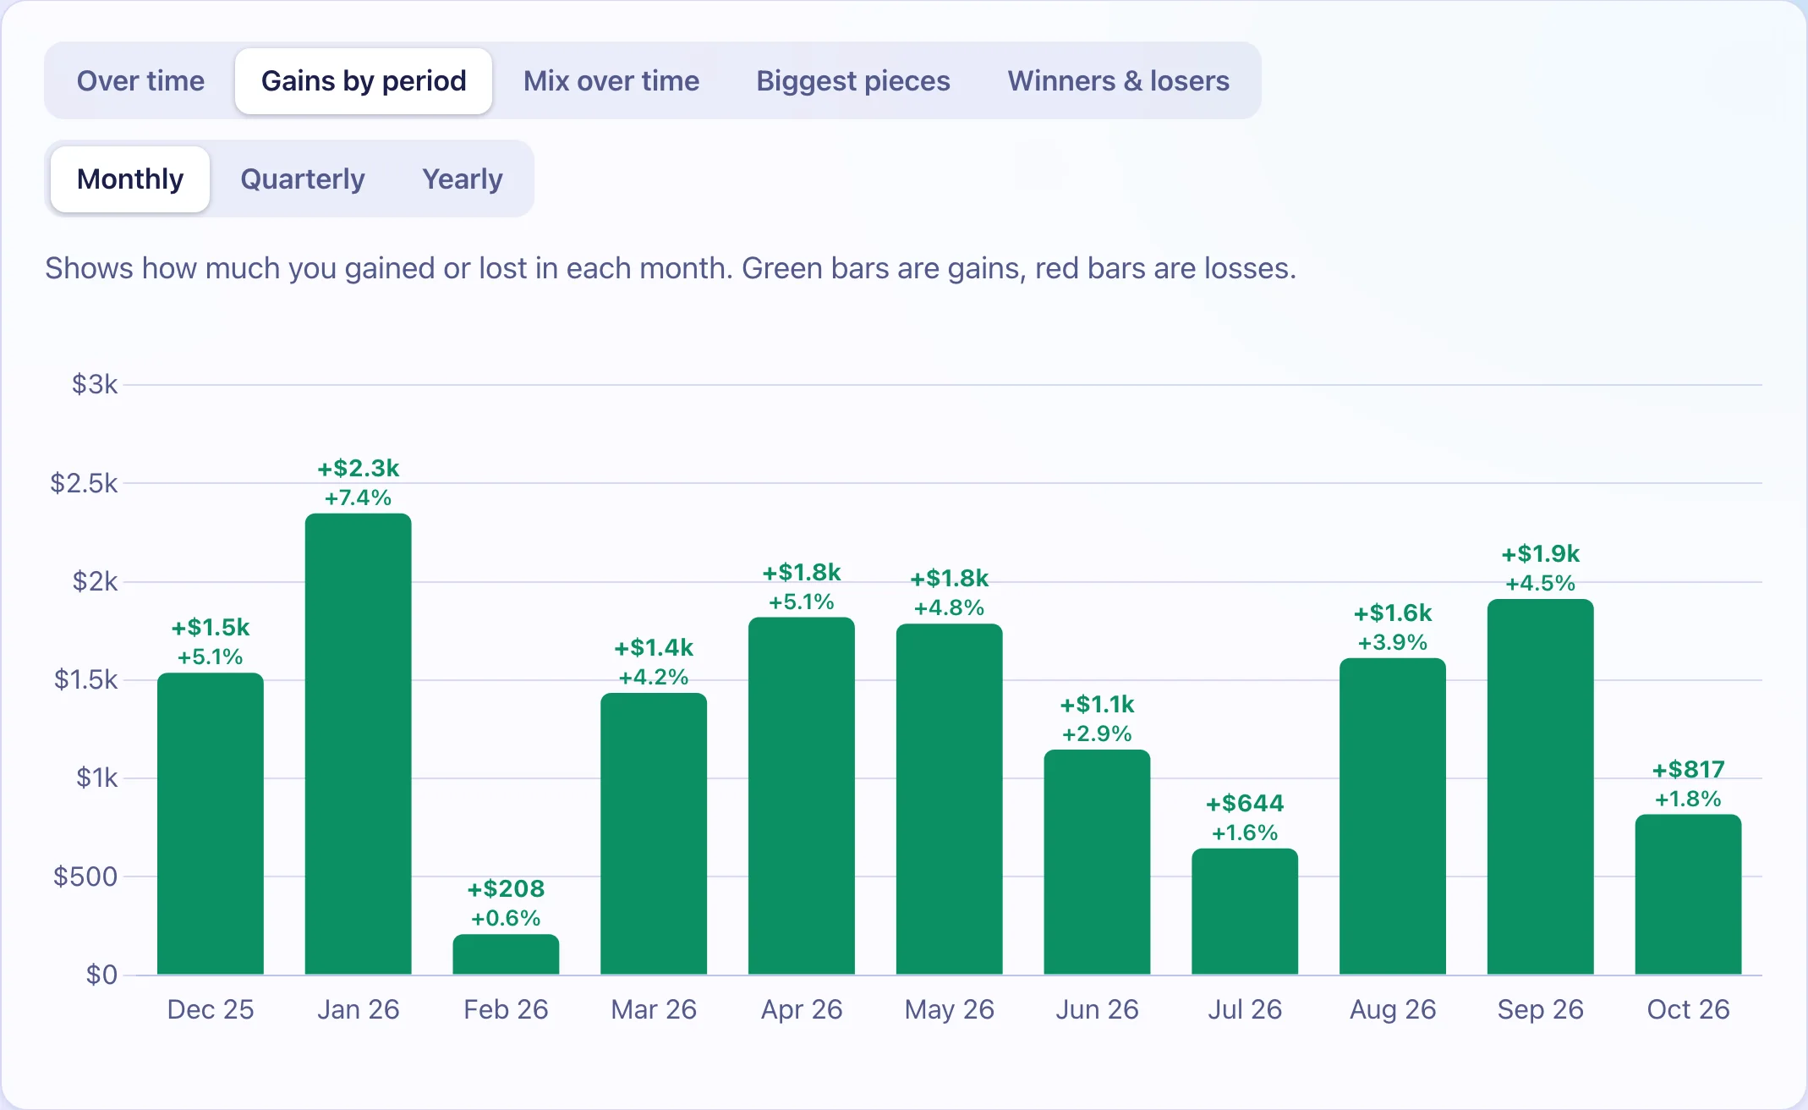Click the Dec 25 gain bar
Screen dimensions: 1808x1110
[211, 824]
